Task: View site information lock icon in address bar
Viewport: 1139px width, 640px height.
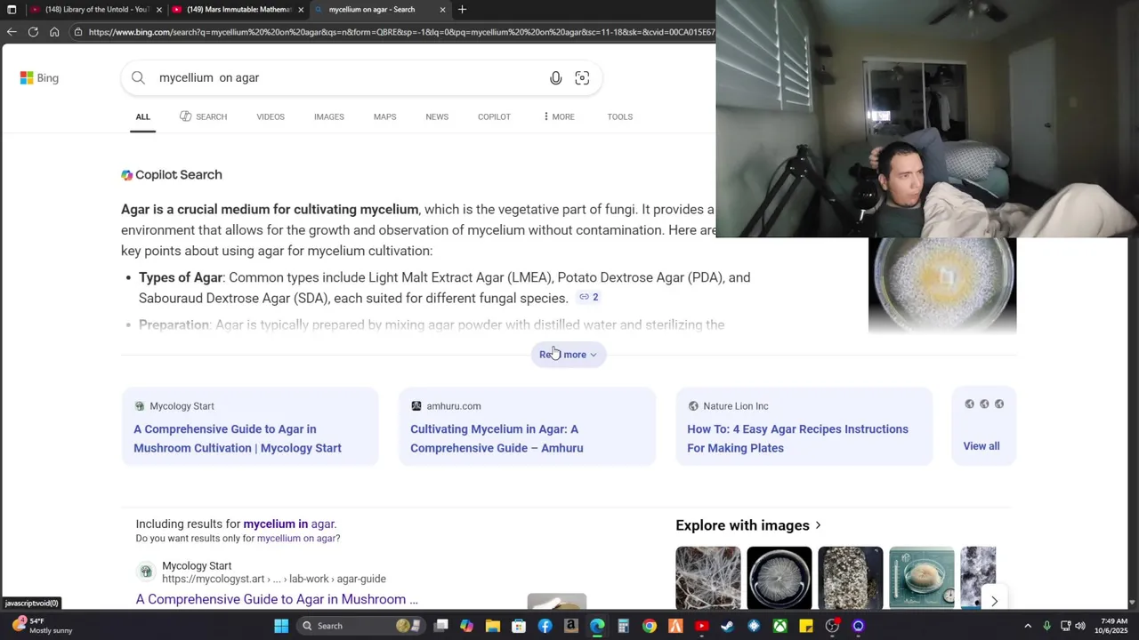Action: (78, 32)
